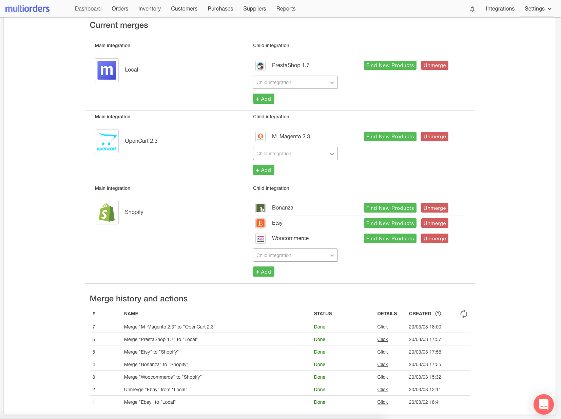Expand Child integration dropdown under M_Magento 2.3
561x419 pixels.
[x=295, y=154]
